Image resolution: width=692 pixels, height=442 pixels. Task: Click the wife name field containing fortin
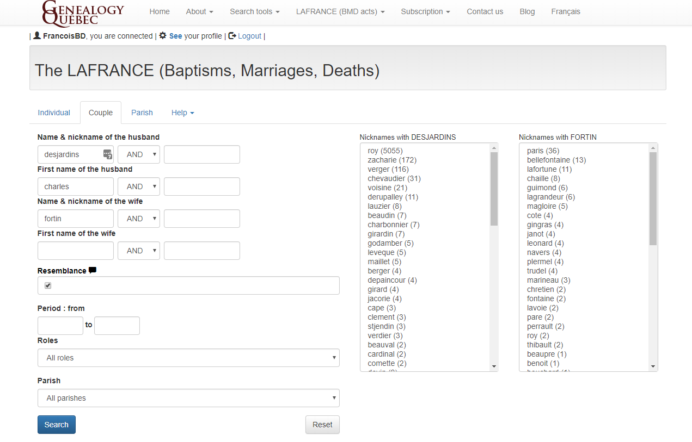point(76,219)
